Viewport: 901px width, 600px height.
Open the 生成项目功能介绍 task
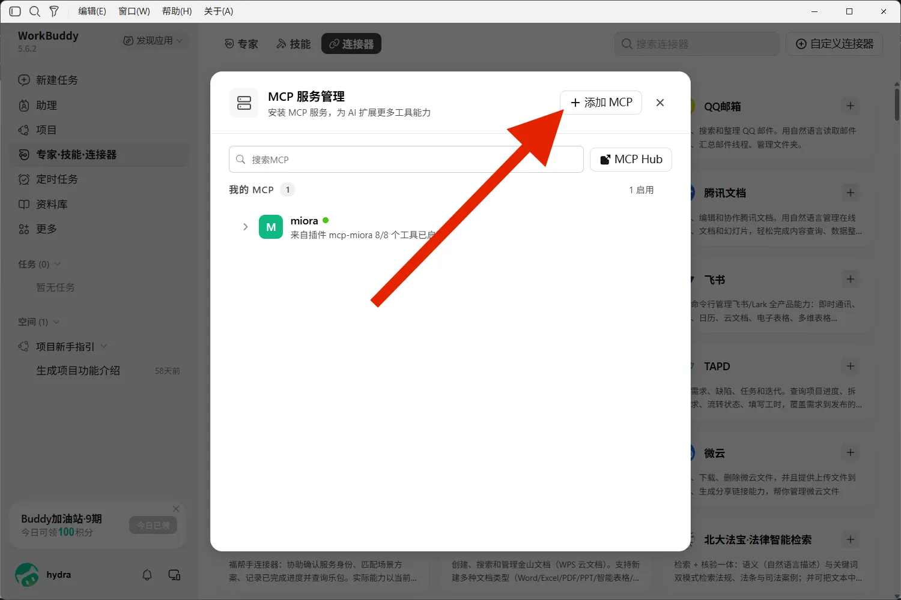(78, 371)
